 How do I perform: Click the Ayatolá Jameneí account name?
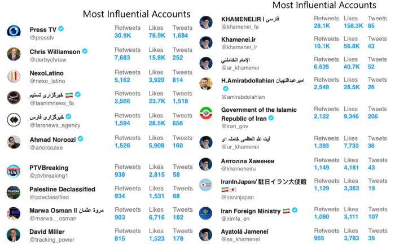[x=244, y=231]
